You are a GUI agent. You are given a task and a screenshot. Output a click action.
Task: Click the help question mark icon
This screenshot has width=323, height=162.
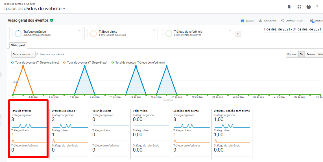(x=309, y=7)
